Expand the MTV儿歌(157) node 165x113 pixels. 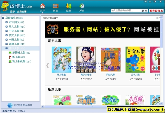point(7,22)
